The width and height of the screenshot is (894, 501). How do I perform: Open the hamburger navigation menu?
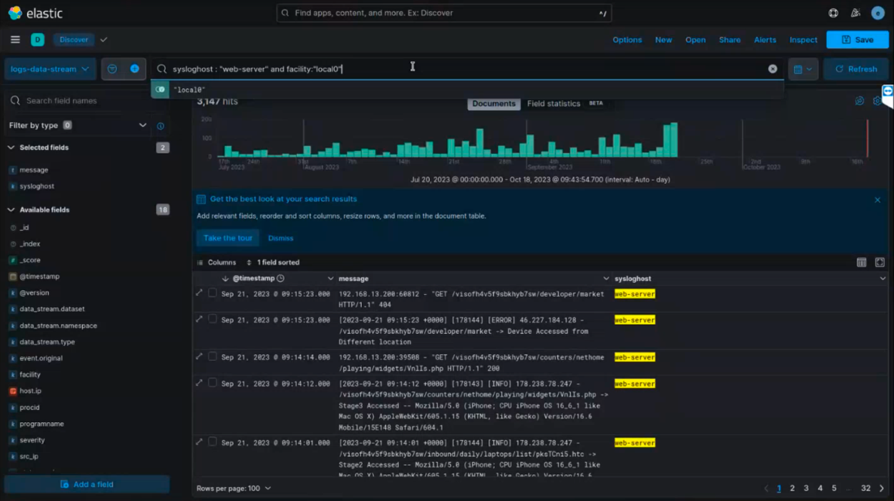(x=15, y=39)
